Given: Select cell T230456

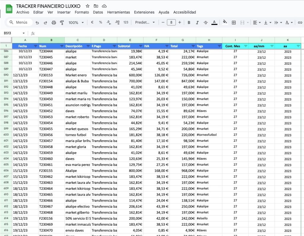Looking at the screenshot, I should pos(51,135).
